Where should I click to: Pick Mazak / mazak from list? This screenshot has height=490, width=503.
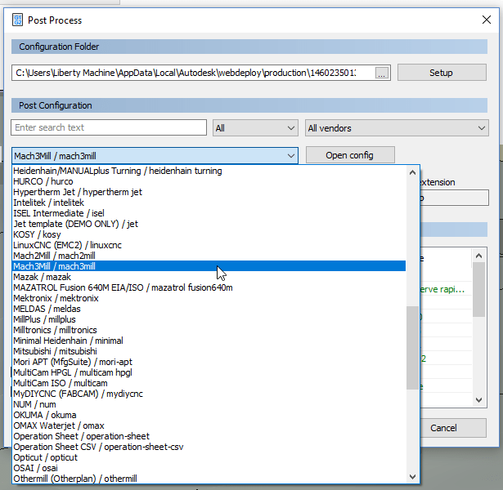tap(209, 277)
